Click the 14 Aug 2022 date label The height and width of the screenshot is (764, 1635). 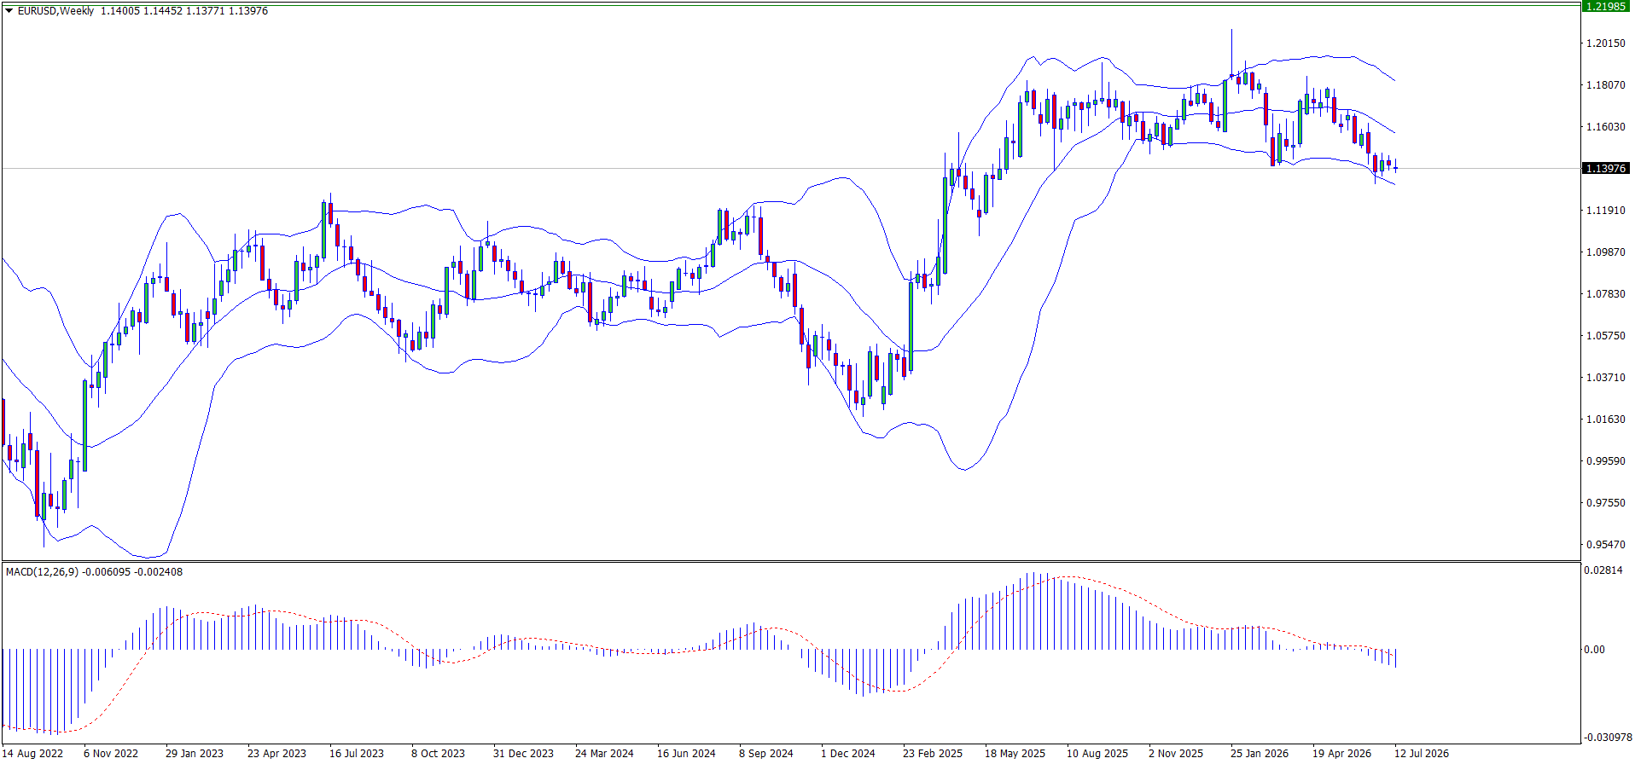(32, 754)
